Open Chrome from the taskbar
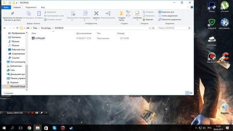The width and height of the screenshot is (233, 131). [x=29, y=128]
